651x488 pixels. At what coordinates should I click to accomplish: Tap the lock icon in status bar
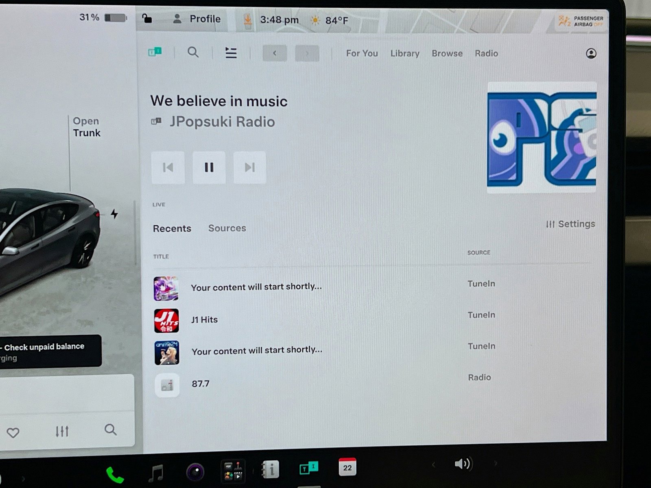(x=147, y=18)
